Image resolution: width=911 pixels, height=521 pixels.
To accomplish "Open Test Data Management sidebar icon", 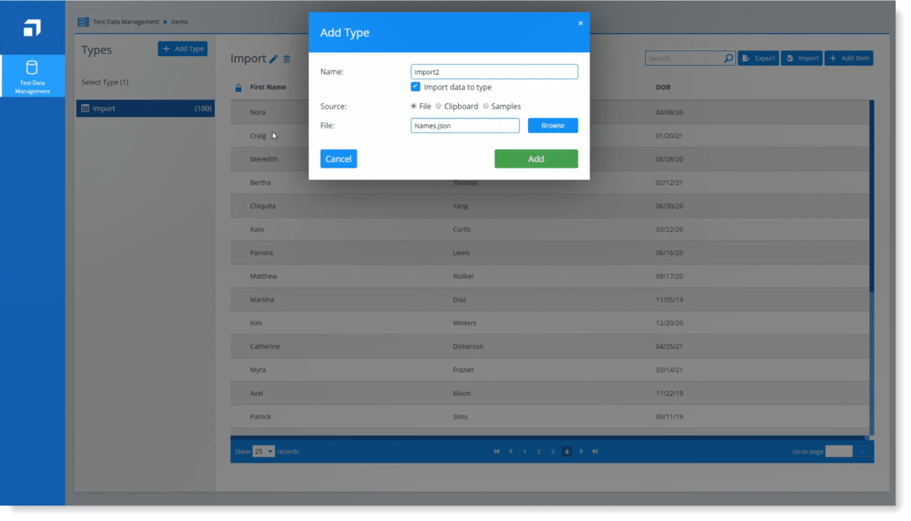I will click(32, 76).
